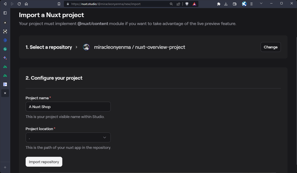This screenshot has height=173, width=297.
Task: Click the 'Project location' label
Action: click(39, 129)
